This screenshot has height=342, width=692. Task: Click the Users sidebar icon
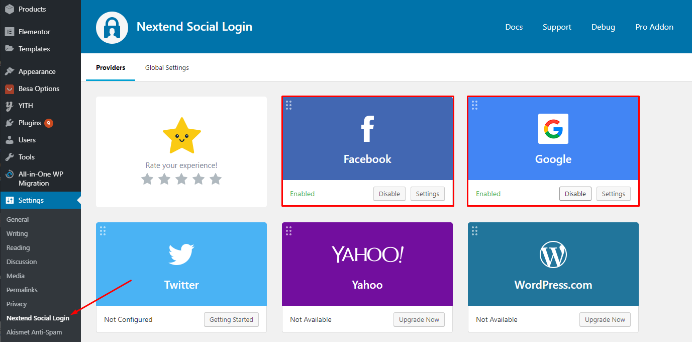point(10,140)
